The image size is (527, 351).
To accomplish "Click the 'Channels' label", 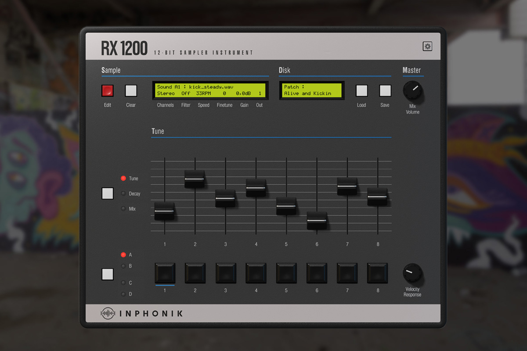I will coord(166,105).
